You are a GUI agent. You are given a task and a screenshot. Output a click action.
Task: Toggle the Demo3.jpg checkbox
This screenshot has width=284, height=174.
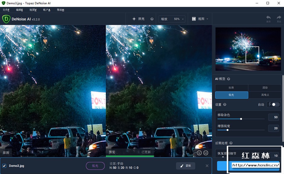[x=4, y=165]
